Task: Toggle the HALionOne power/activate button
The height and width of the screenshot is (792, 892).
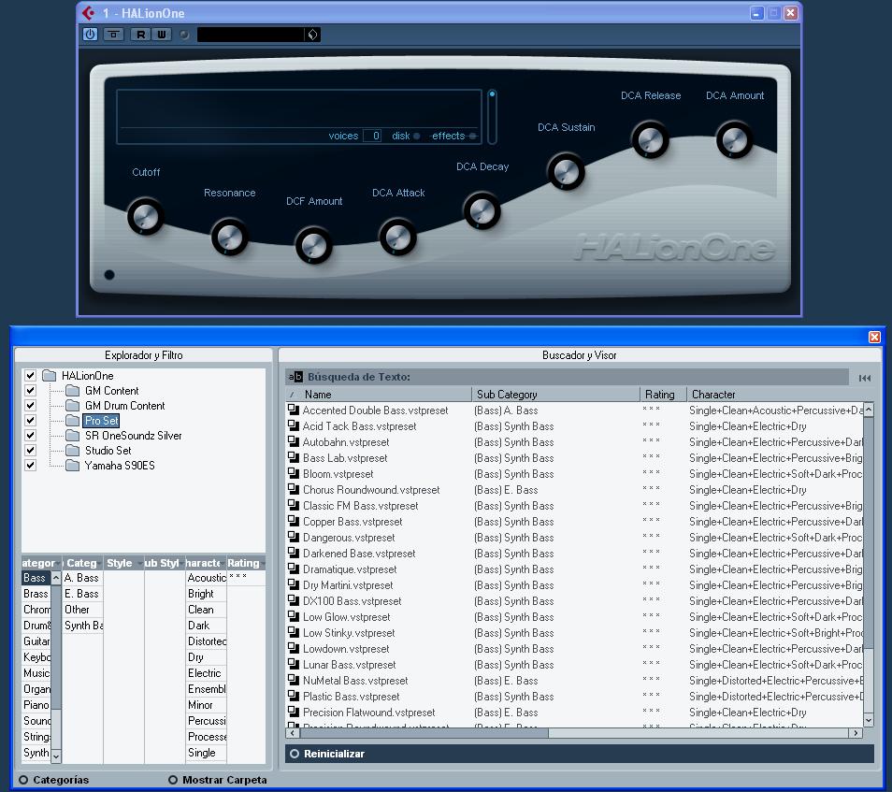Action: click(x=90, y=35)
